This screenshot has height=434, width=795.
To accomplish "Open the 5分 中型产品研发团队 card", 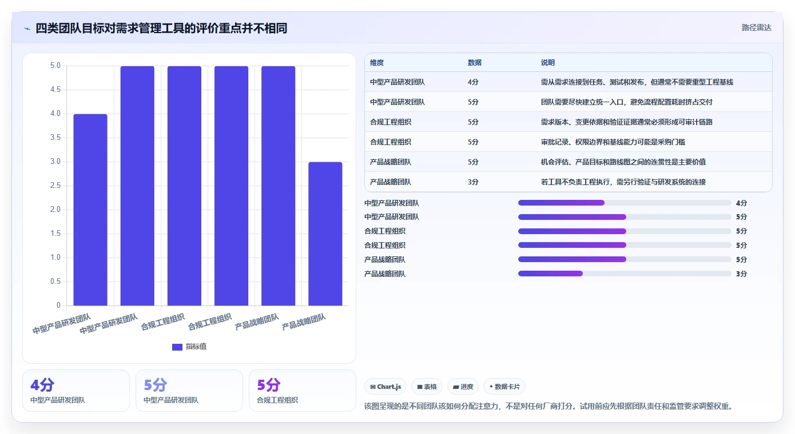I will [x=189, y=391].
